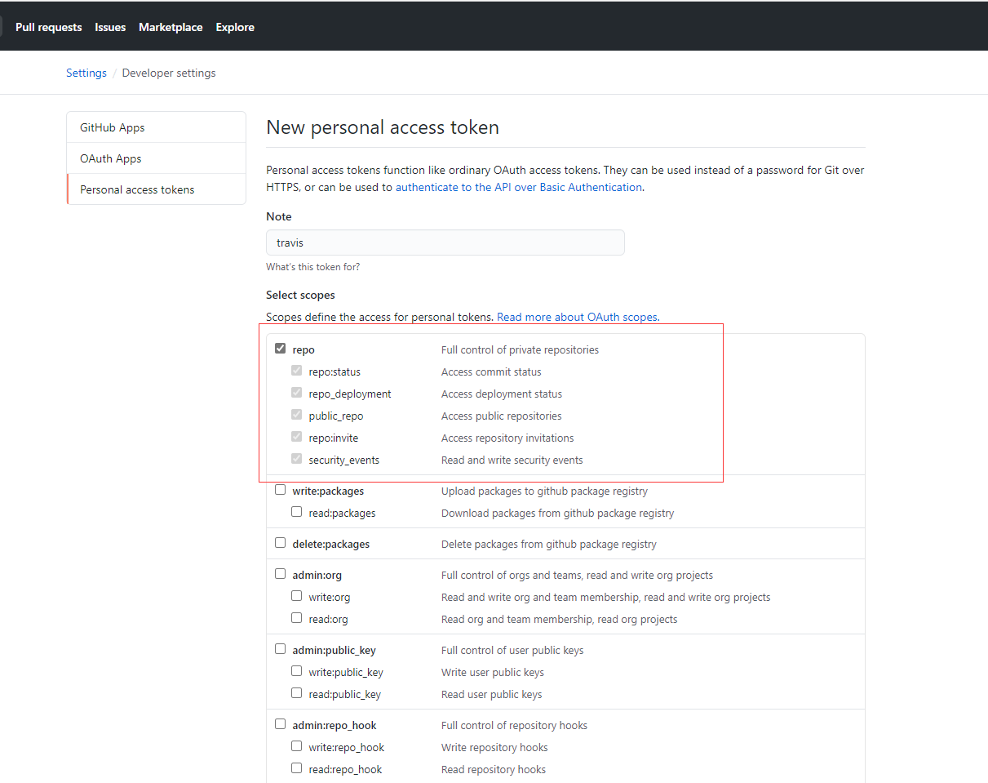Open Pull requests in the top navigation
The image size is (988, 783).
[x=49, y=27]
